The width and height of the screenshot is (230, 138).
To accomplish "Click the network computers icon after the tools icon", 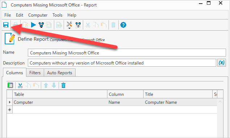I will tap(78, 25).
